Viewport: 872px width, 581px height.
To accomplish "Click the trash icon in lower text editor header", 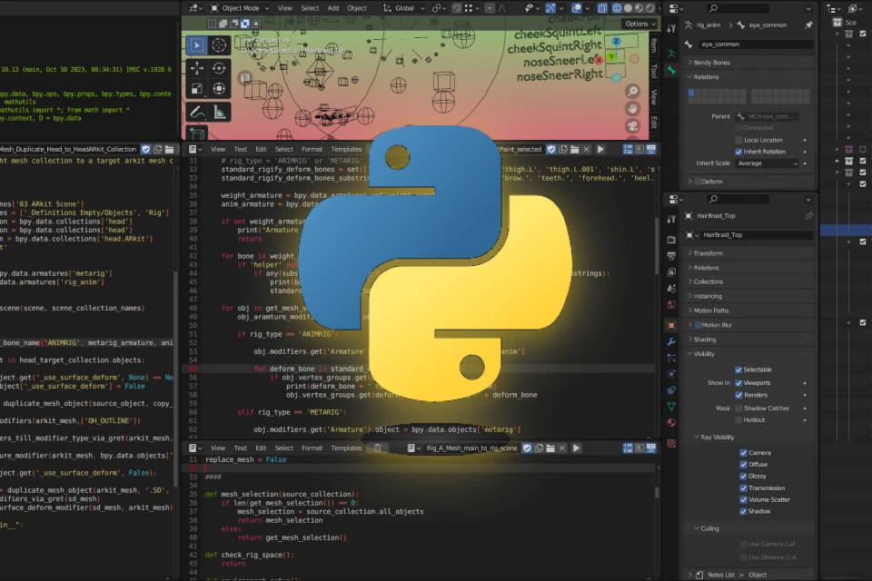I will (378, 448).
